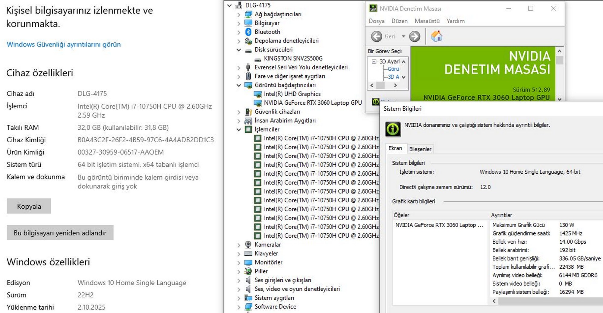Select NVIDIA GeForce RTX 3060 Laptop GPU adapter

coord(313,103)
